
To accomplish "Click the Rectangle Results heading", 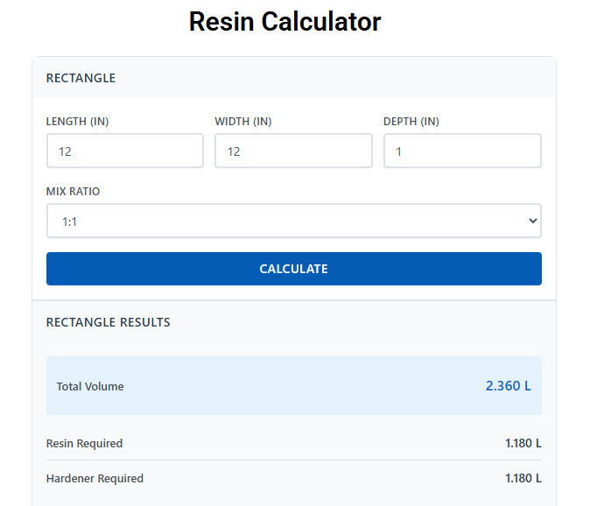I will click(x=108, y=322).
